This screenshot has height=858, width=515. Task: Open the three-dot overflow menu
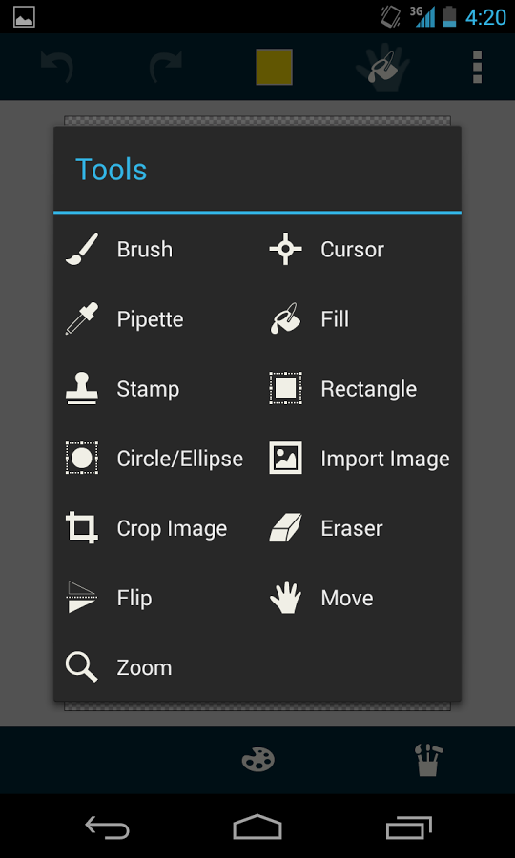(477, 67)
